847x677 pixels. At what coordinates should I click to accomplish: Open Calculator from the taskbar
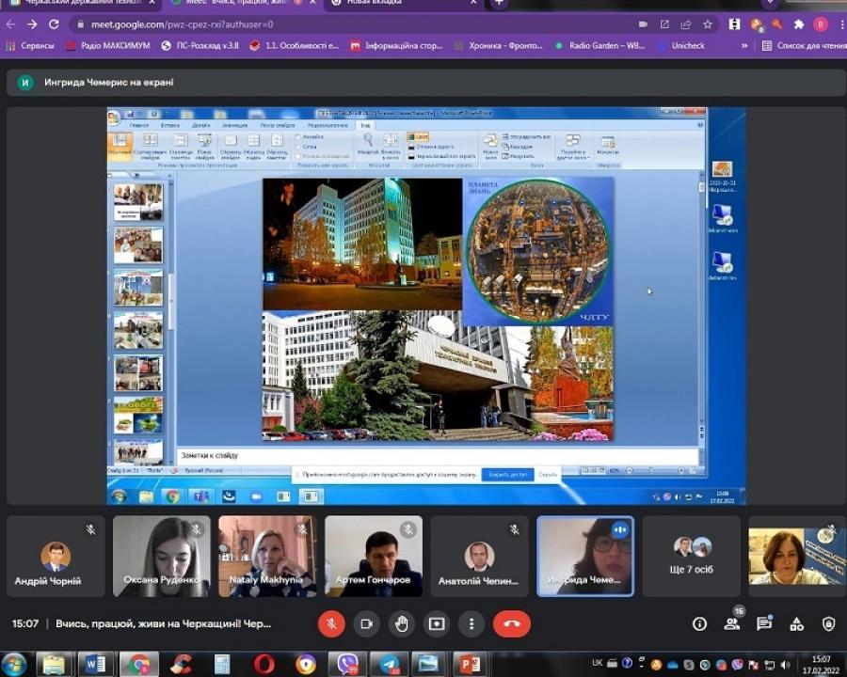tap(221, 665)
